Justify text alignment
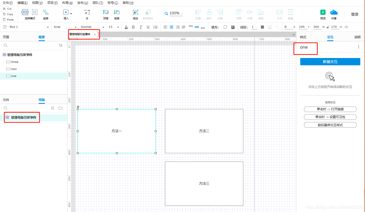The height and width of the screenshot is (212, 365). click(184, 27)
